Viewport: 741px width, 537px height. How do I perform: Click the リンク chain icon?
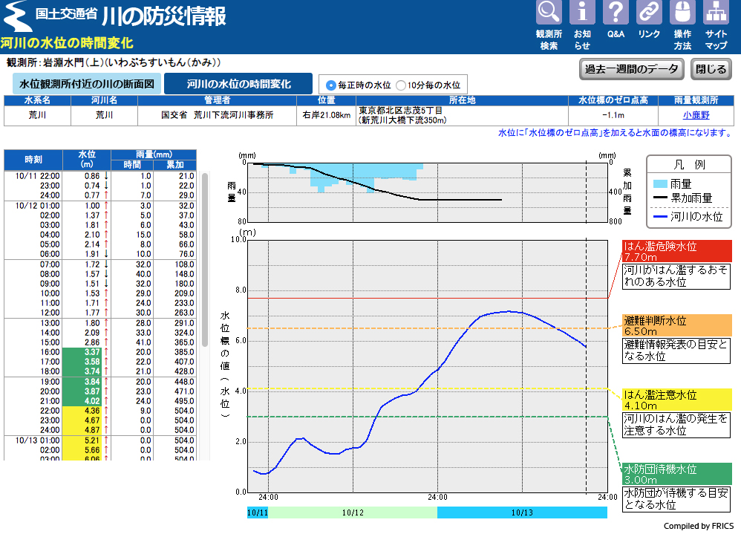click(x=649, y=13)
